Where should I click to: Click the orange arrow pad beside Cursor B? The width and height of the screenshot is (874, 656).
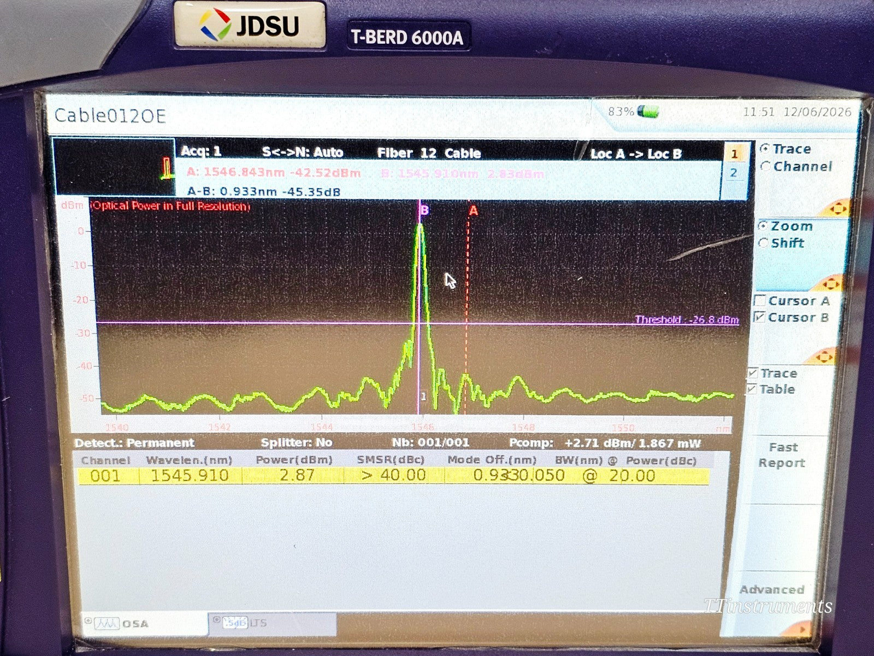point(824,357)
